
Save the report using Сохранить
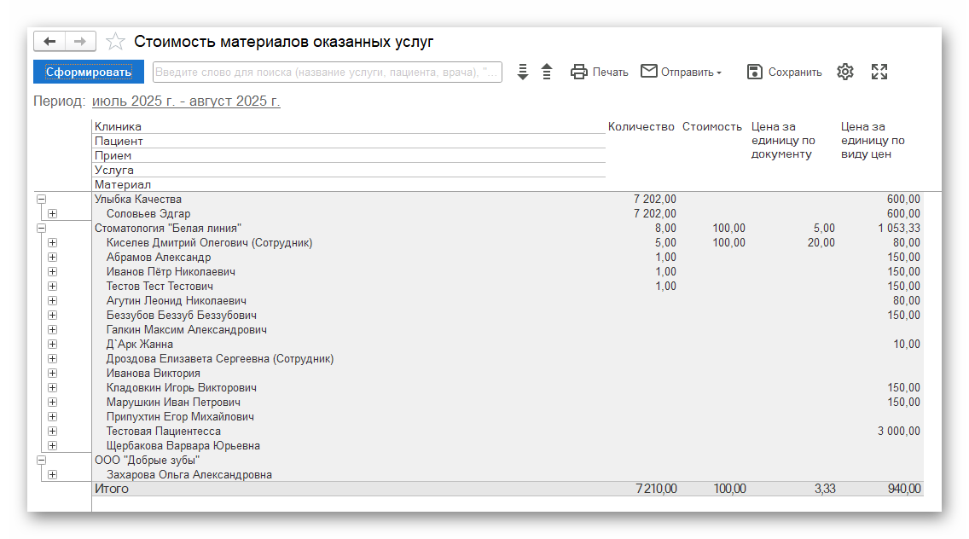[x=784, y=72]
